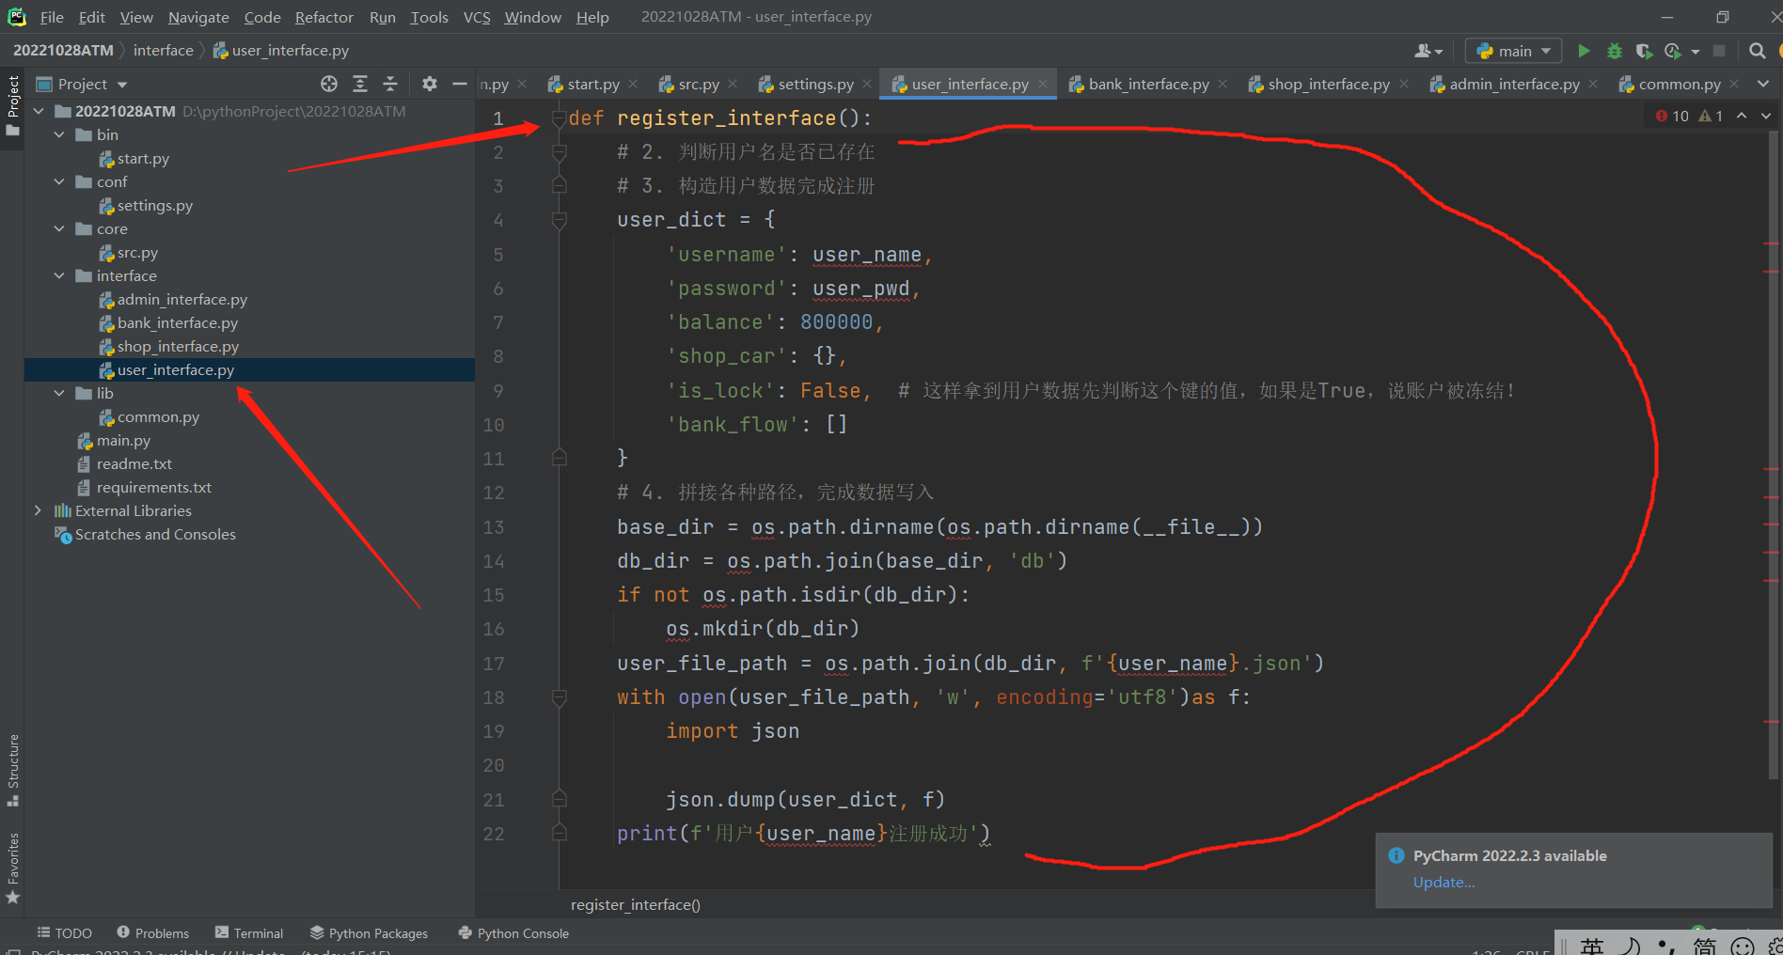Run with coverage shield icon

pyautogui.click(x=1643, y=51)
